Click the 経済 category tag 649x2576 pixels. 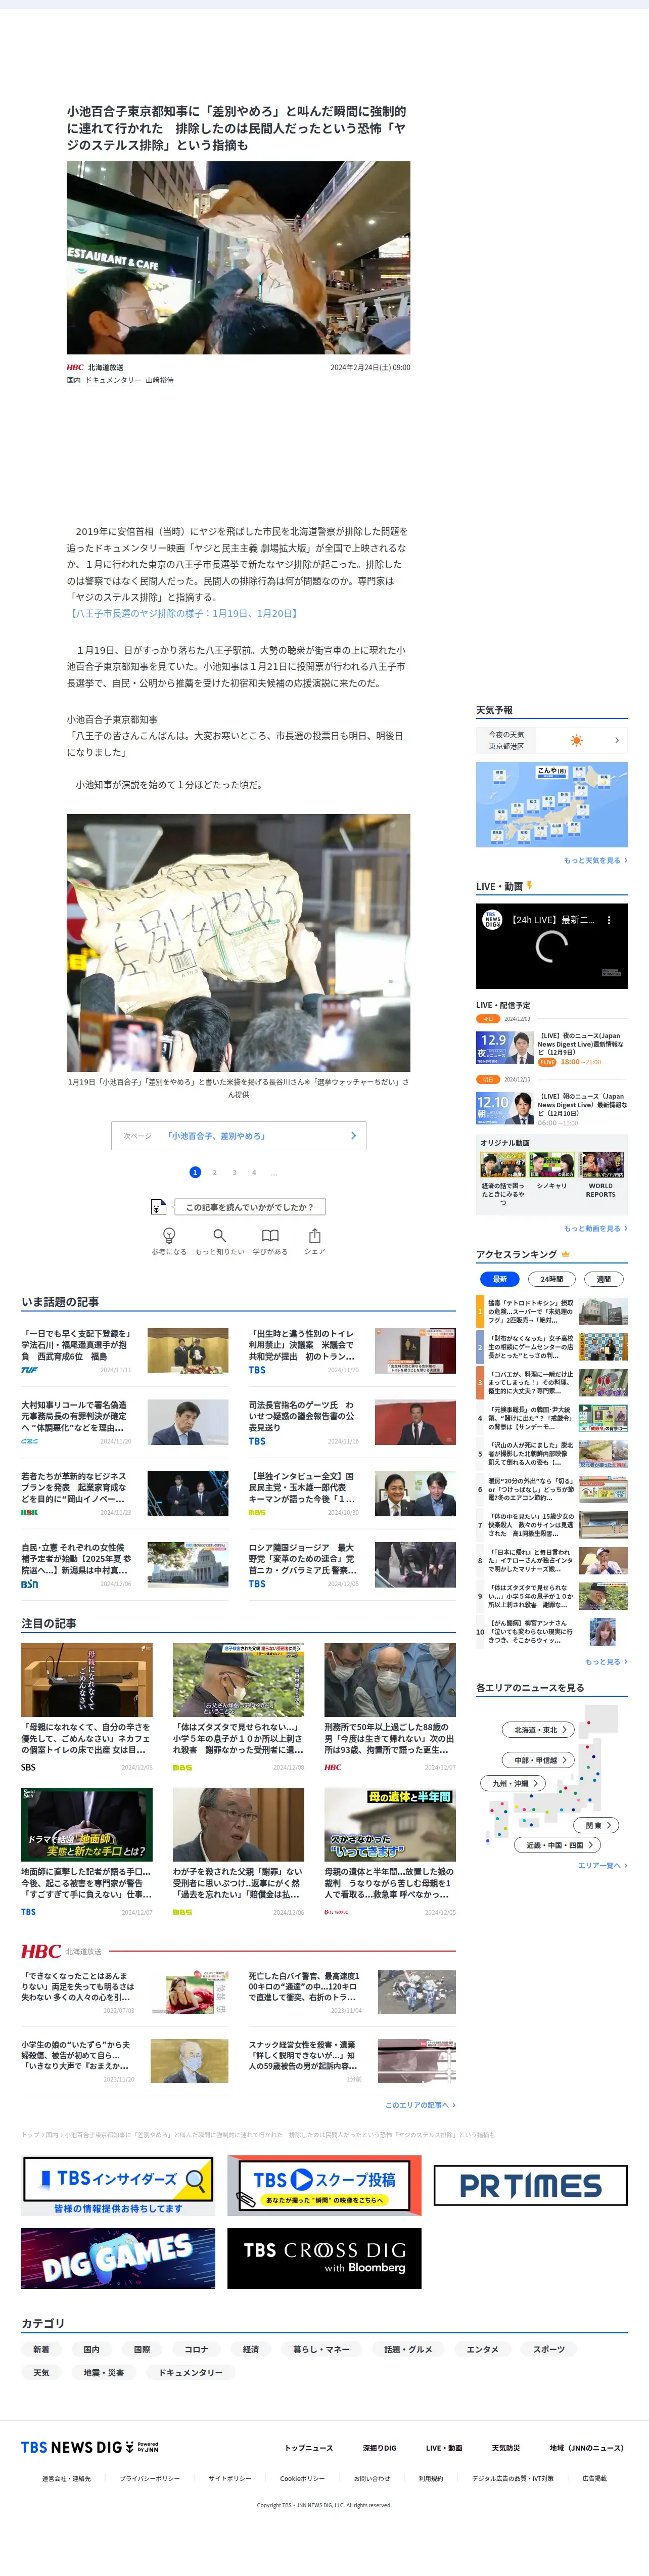(x=251, y=2349)
